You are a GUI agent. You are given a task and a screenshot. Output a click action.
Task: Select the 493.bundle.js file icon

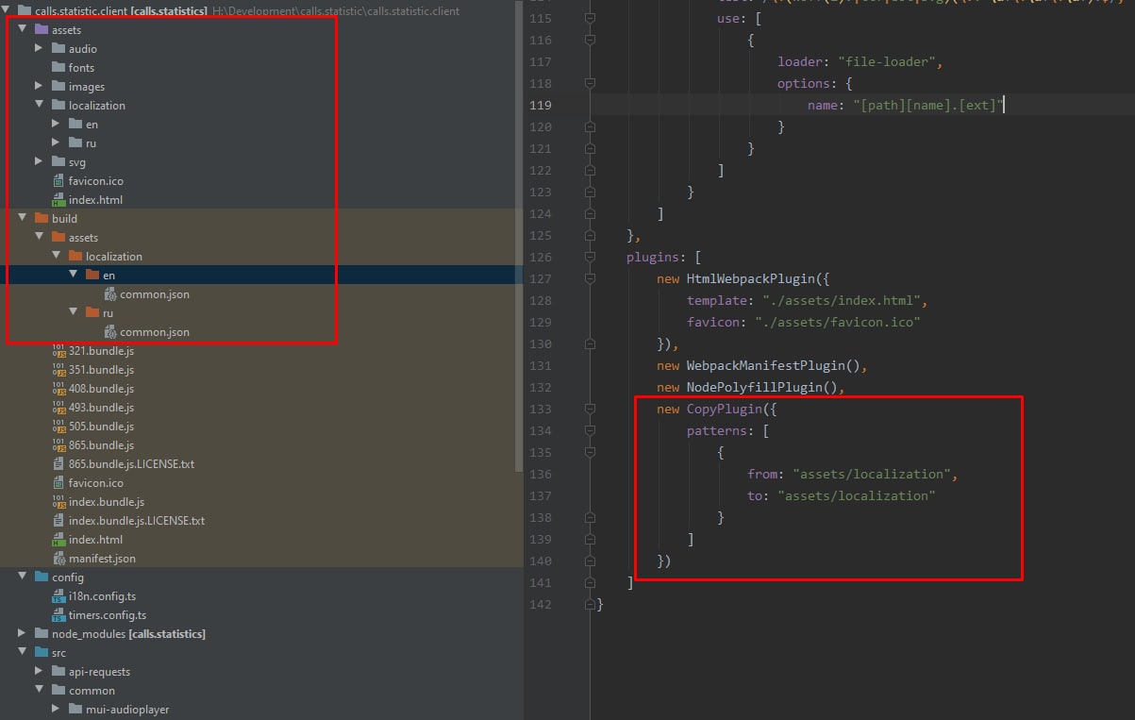(58, 407)
